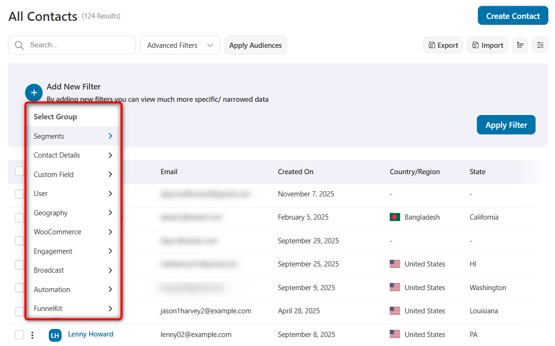This screenshot has width=555, height=346.
Task: Open the Advanced Filters dropdown
Action: pyautogui.click(x=180, y=44)
